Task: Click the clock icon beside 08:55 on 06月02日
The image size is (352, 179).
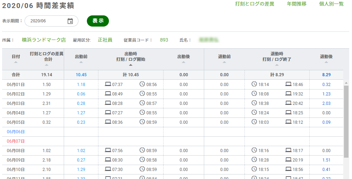Action: click(142, 93)
